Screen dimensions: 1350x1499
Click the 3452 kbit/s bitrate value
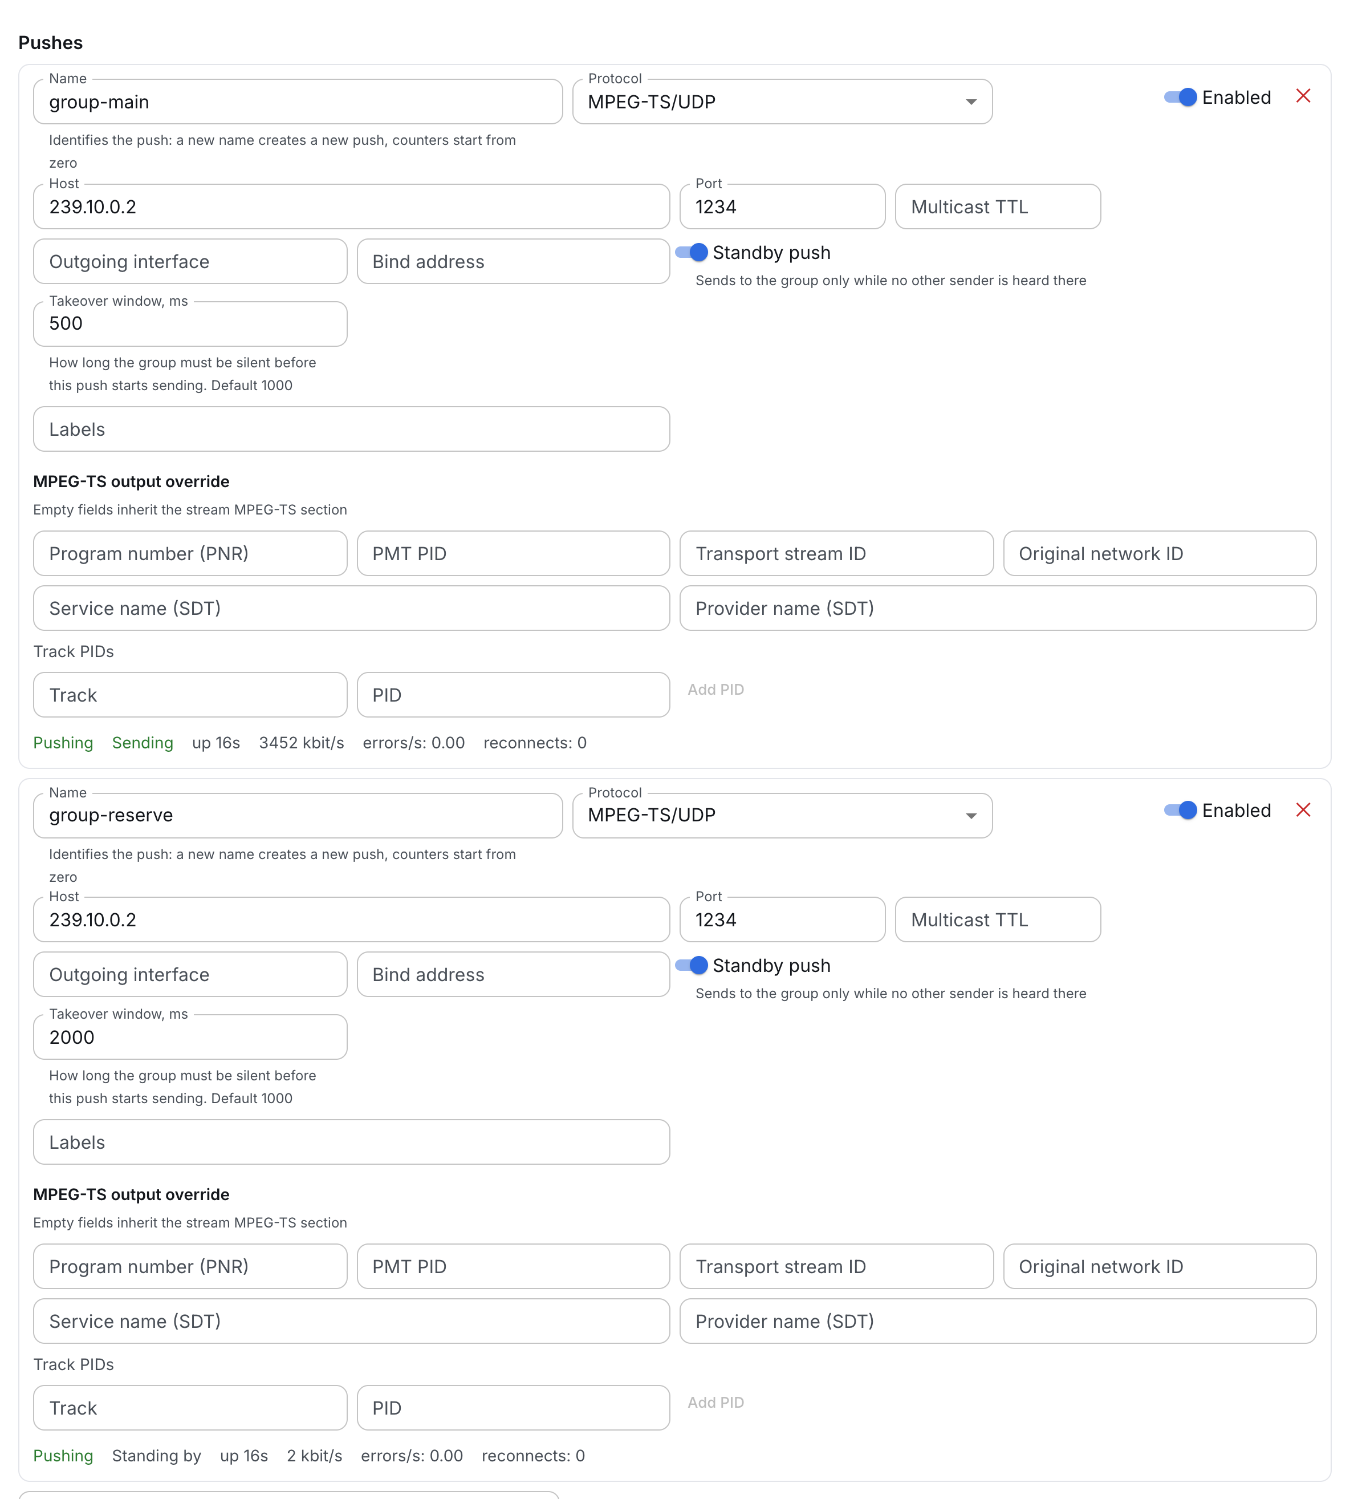[301, 743]
